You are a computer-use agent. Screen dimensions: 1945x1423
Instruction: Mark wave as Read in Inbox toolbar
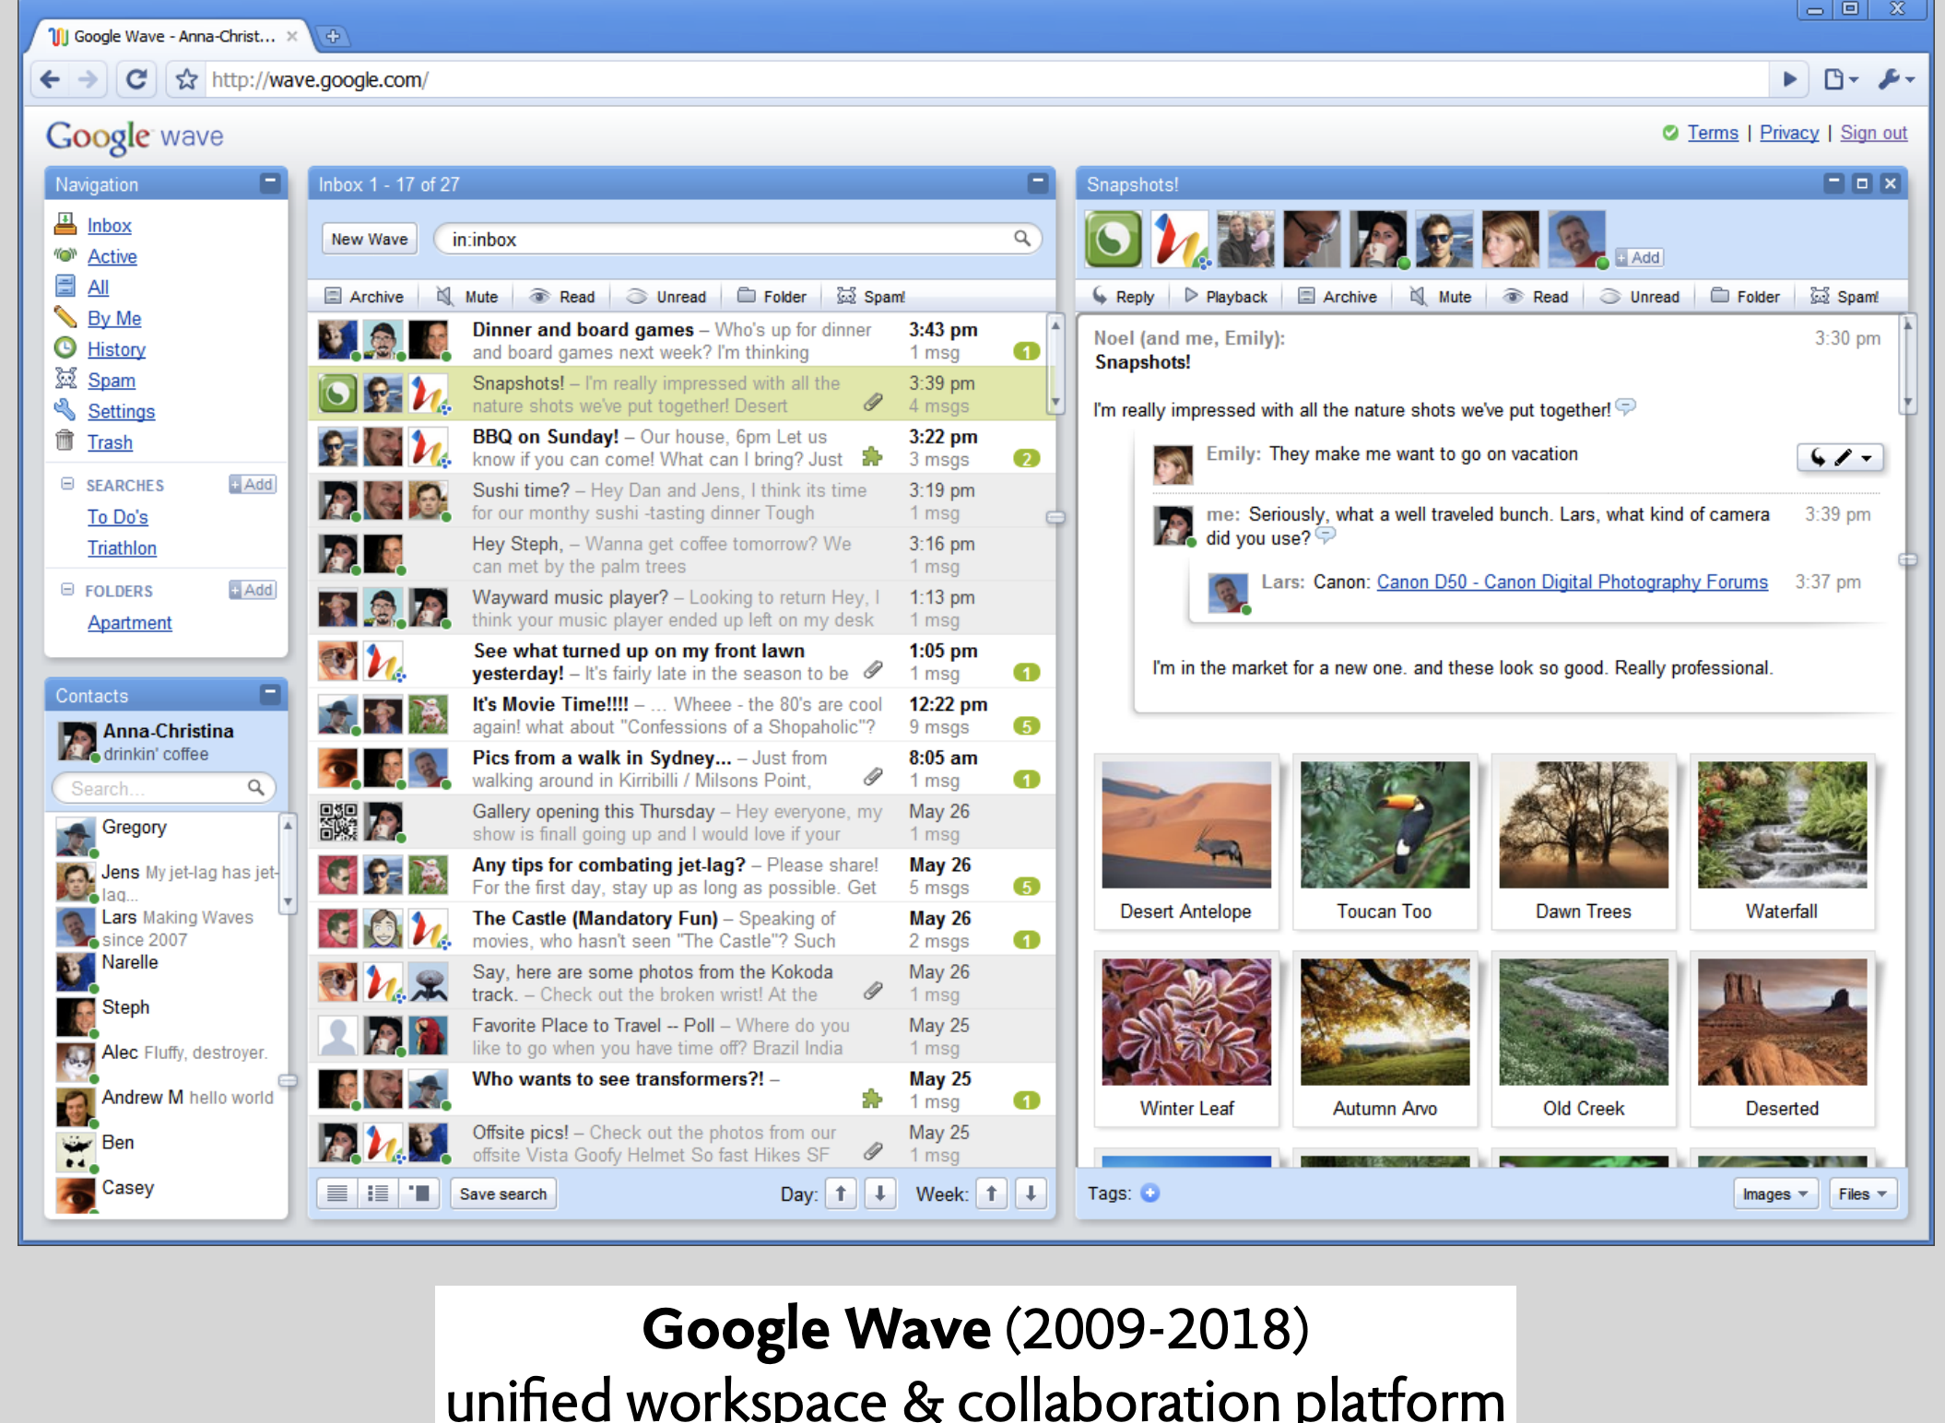tap(562, 296)
